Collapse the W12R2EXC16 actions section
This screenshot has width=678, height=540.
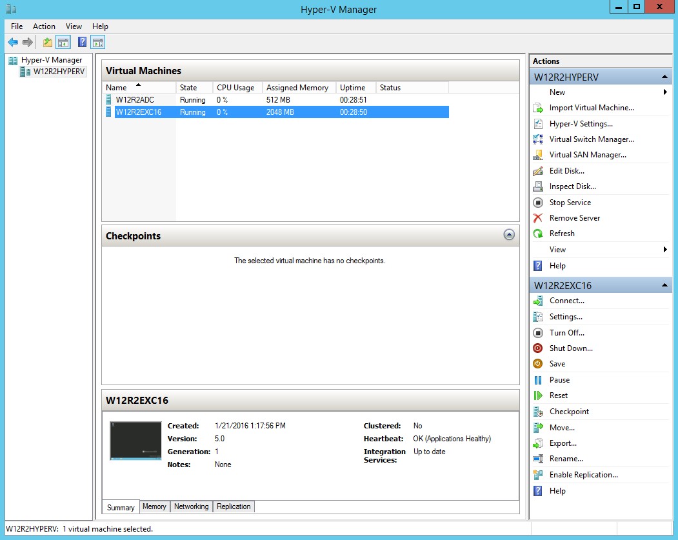click(x=664, y=285)
